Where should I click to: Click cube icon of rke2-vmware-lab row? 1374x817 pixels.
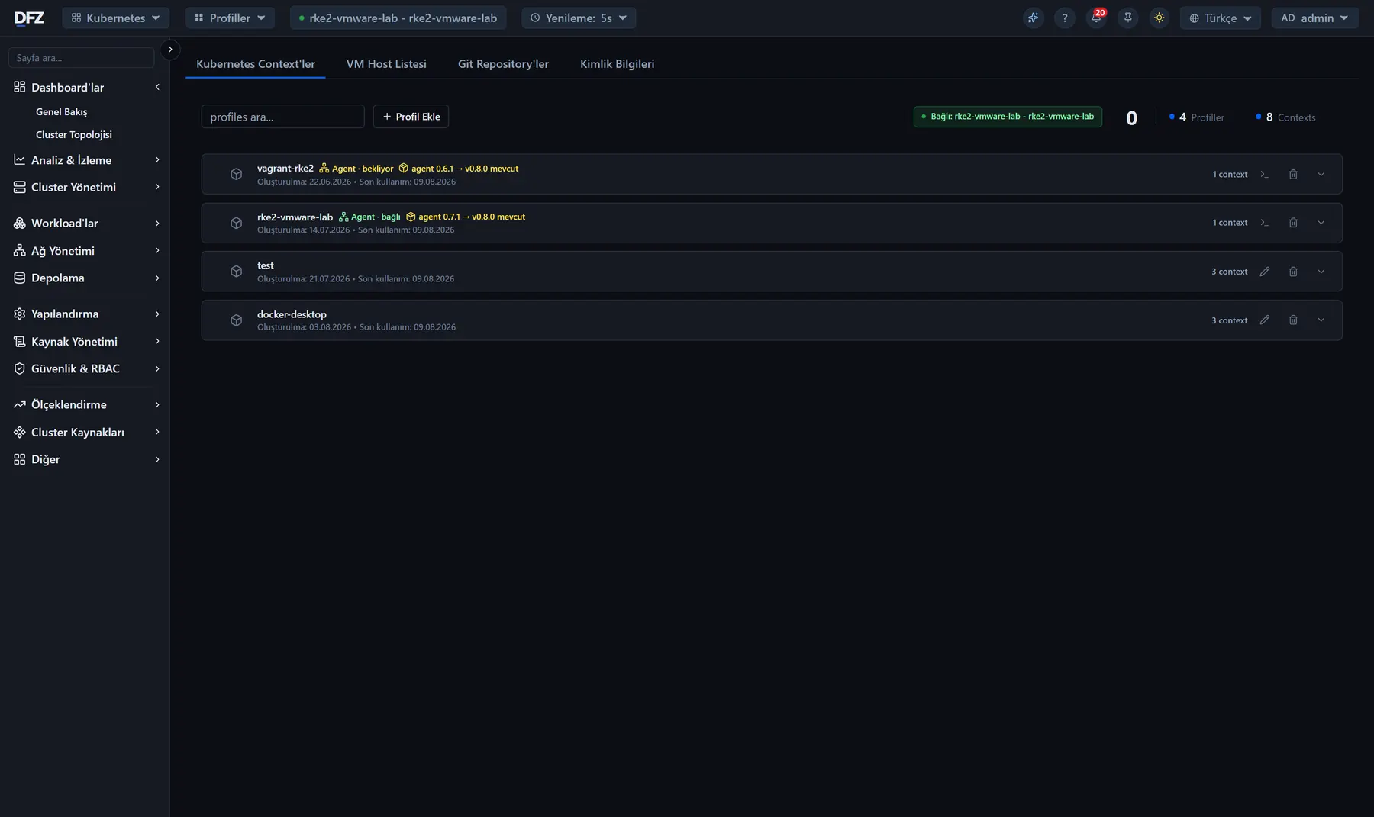pos(237,223)
